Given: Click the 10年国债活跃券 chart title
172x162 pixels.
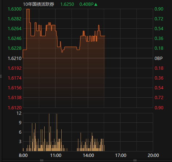Looking at the screenshot, I should [38, 4].
